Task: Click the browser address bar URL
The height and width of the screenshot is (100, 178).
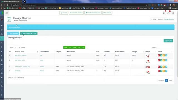Action: pos(24,5)
